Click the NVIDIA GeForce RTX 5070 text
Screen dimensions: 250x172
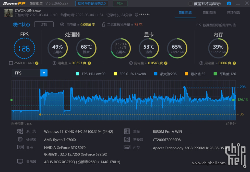click(65, 148)
